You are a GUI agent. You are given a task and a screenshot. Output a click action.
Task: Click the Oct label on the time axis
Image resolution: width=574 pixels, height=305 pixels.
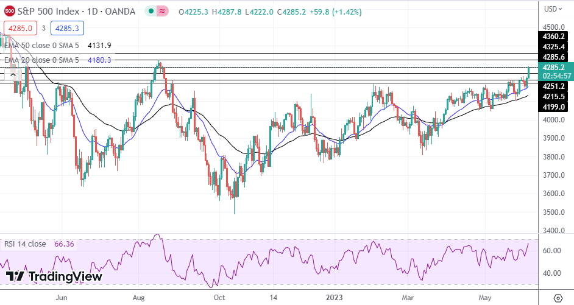coord(219,298)
